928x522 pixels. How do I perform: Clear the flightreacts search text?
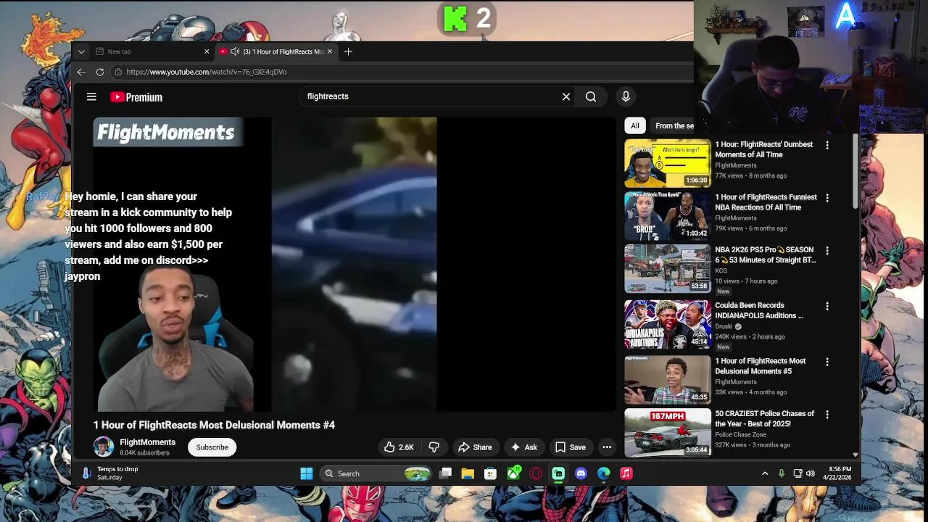tap(566, 96)
